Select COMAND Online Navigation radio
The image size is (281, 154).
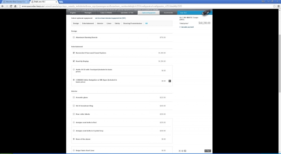click(x=74, y=80)
